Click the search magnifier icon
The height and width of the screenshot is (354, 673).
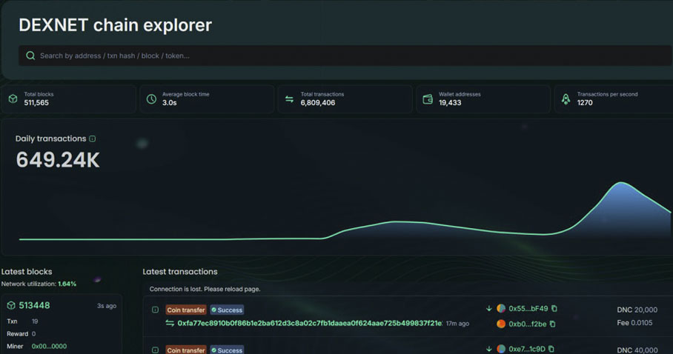click(30, 56)
